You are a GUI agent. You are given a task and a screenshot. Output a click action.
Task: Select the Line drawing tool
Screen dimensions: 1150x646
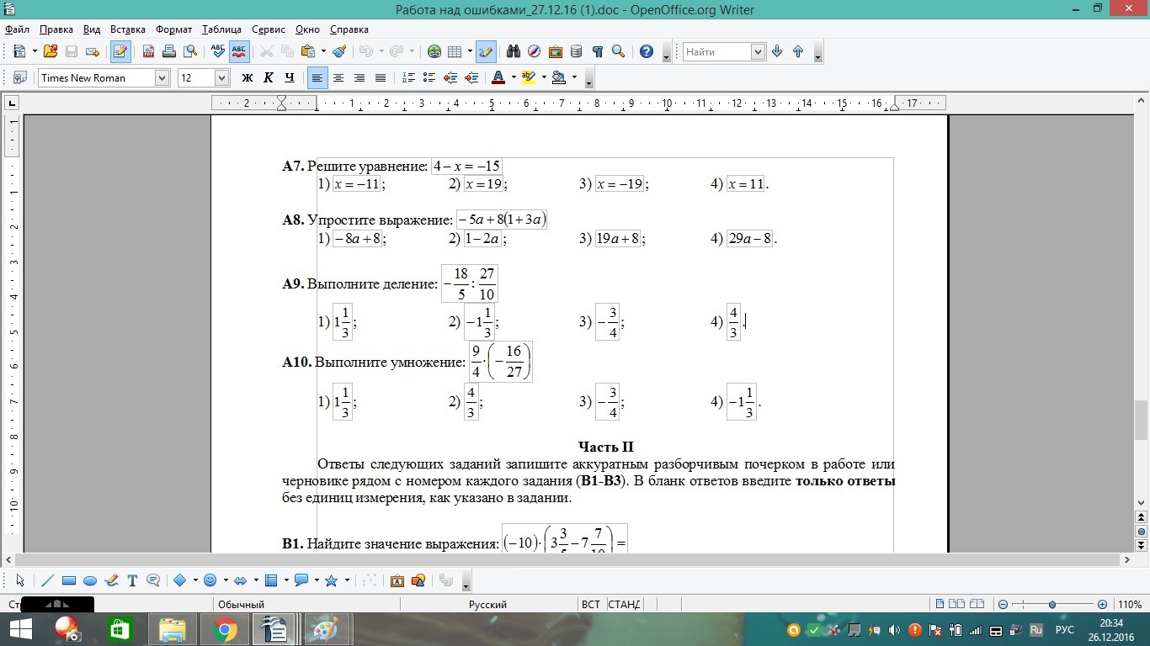point(47,580)
